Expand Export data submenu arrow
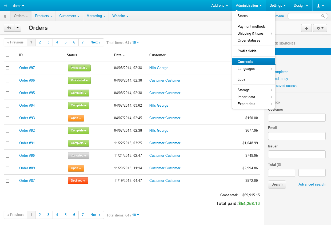The image size is (331, 225). click(272, 104)
